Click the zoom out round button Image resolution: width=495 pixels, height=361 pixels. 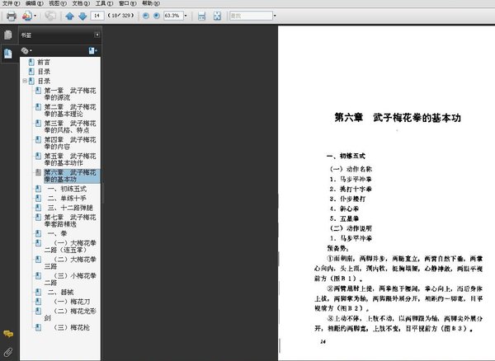(146, 16)
